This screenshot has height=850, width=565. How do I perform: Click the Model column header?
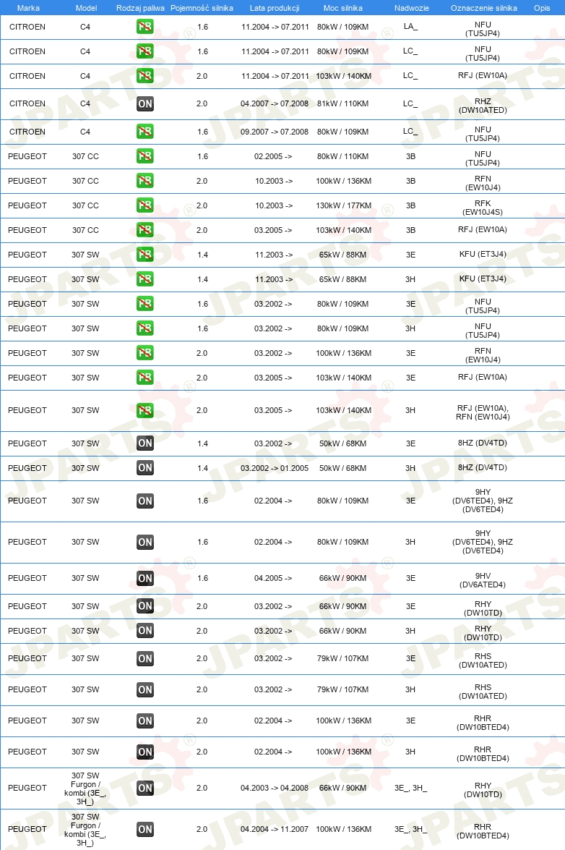pyautogui.click(x=86, y=8)
